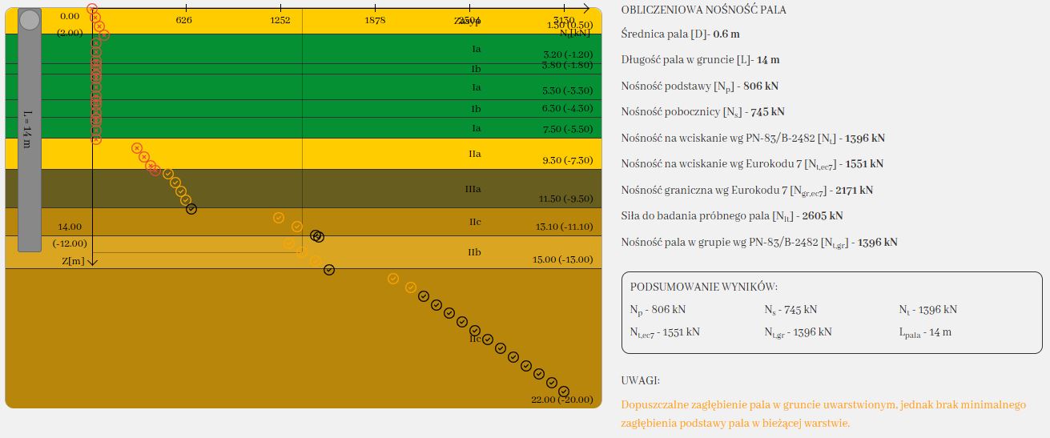
Task: Select the lowest black checkmark marker near 22.00
Action: (564, 392)
